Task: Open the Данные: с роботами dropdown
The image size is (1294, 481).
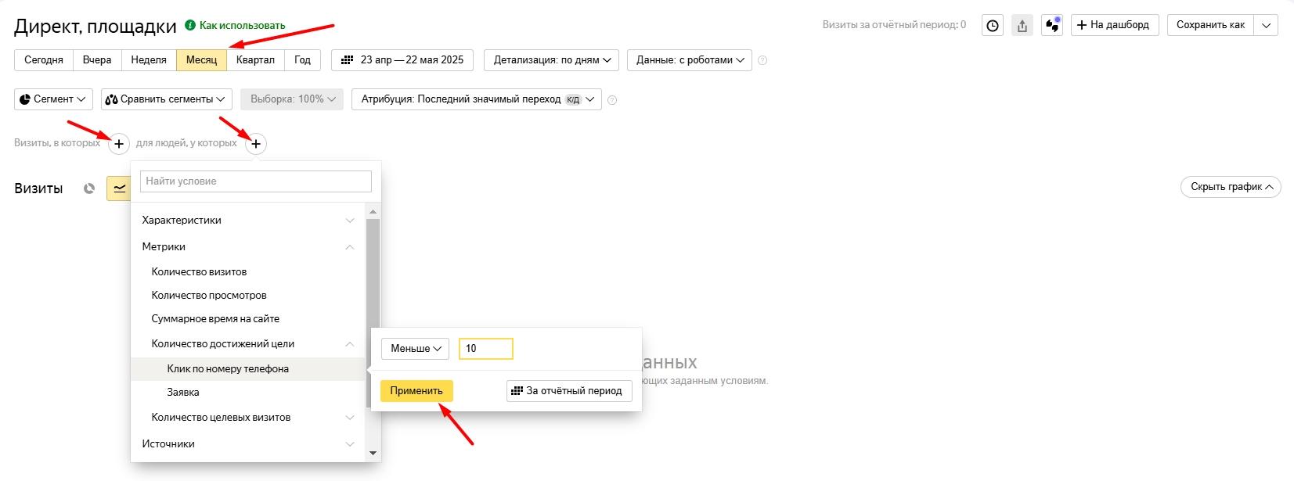Action: pyautogui.click(x=690, y=60)
